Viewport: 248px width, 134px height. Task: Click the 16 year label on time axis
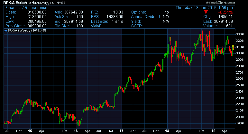click(76, 131)
